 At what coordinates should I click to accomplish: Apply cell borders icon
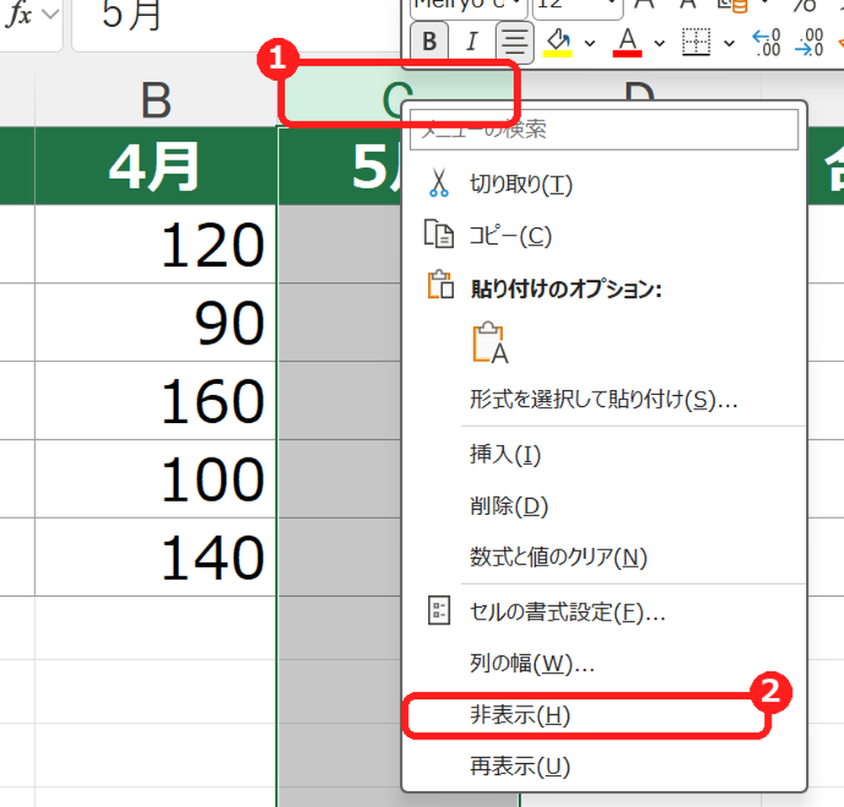696,41
